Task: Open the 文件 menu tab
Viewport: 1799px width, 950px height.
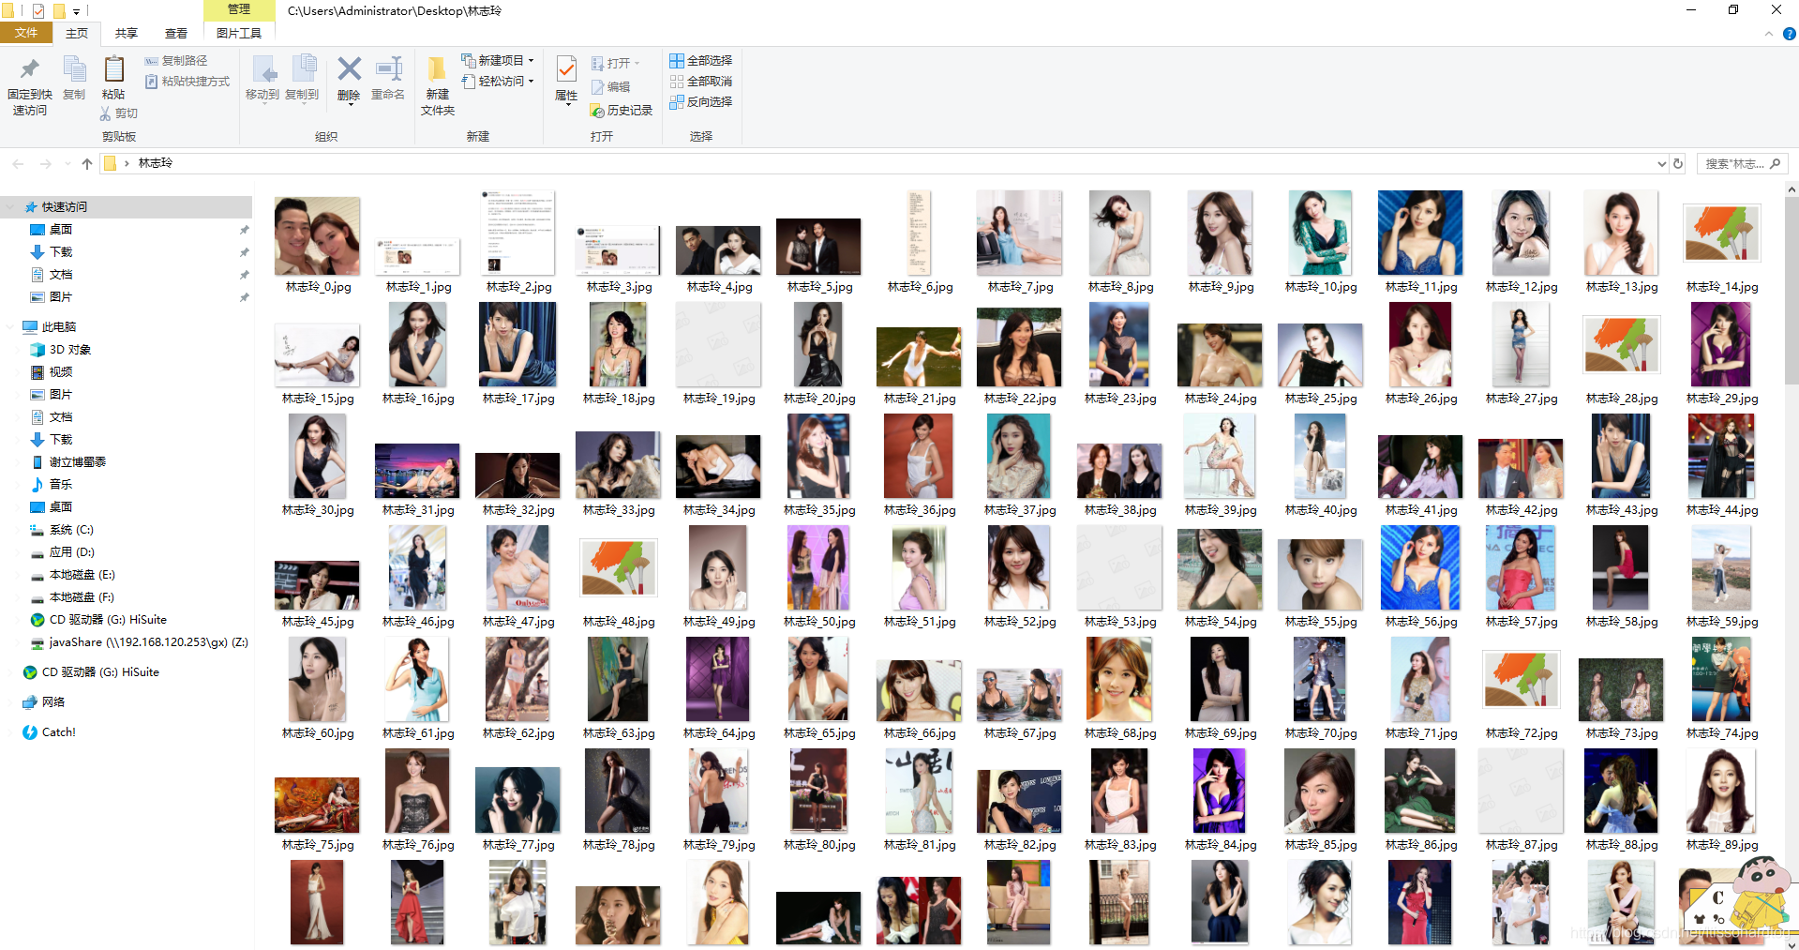Action: [26, 33]
